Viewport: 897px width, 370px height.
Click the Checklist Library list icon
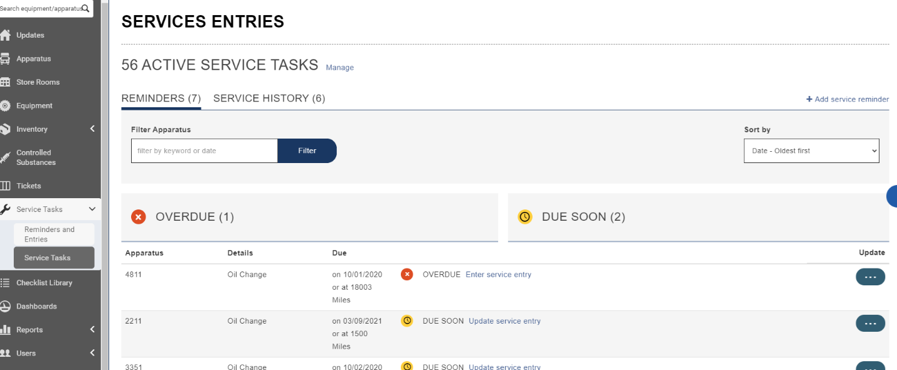pyautogui.click(x=5, y=283)
